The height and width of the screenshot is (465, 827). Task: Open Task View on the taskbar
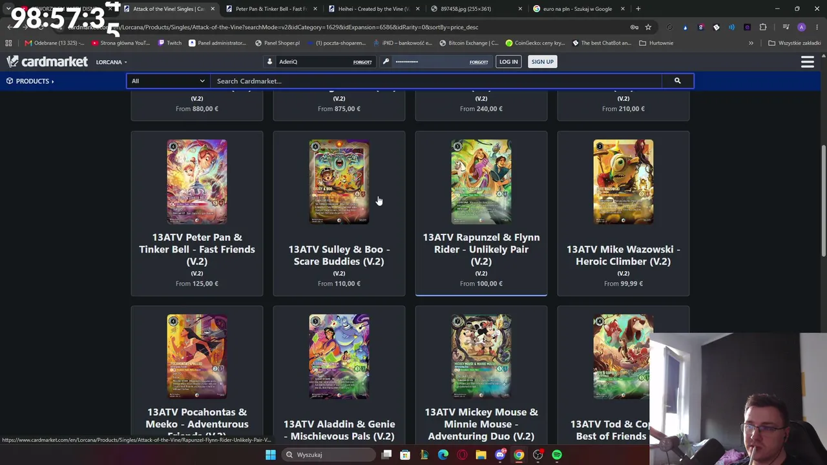[x=386, y=455]
